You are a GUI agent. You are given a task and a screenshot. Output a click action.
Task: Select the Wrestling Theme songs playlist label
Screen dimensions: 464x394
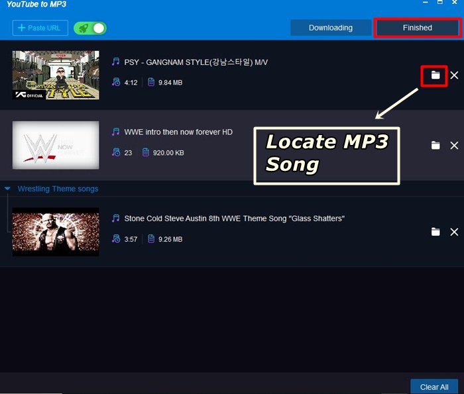coord(58,189)
